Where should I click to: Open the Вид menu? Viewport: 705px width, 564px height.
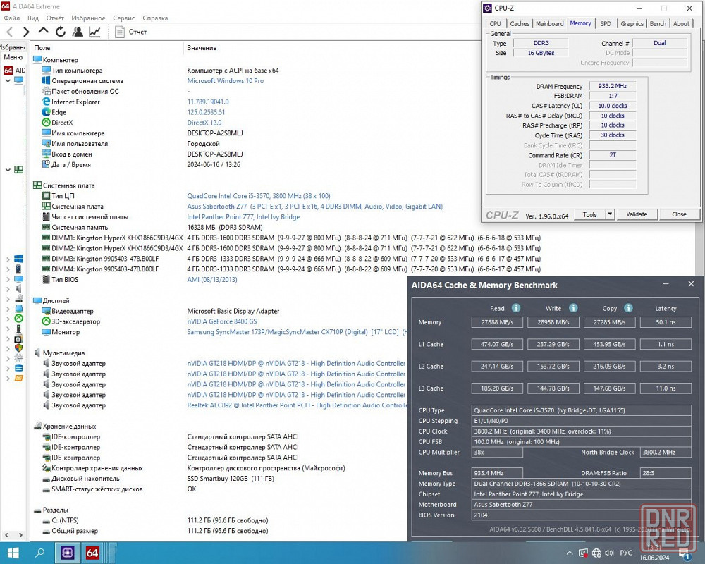pyautogui.click(x=33, y=18)
